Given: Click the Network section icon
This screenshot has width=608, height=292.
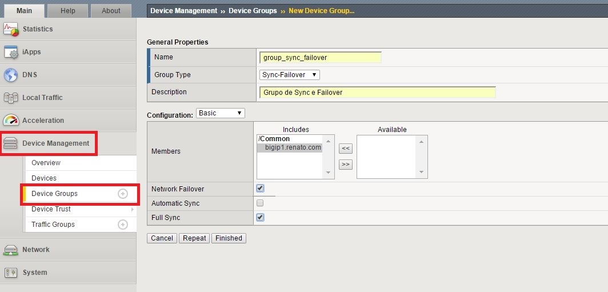Looking at the screenshot, I should coord(11,250).
